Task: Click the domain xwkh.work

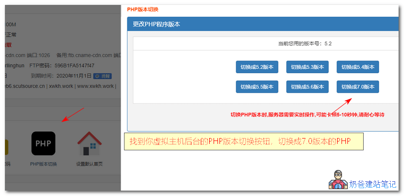Action: [61, 86]
